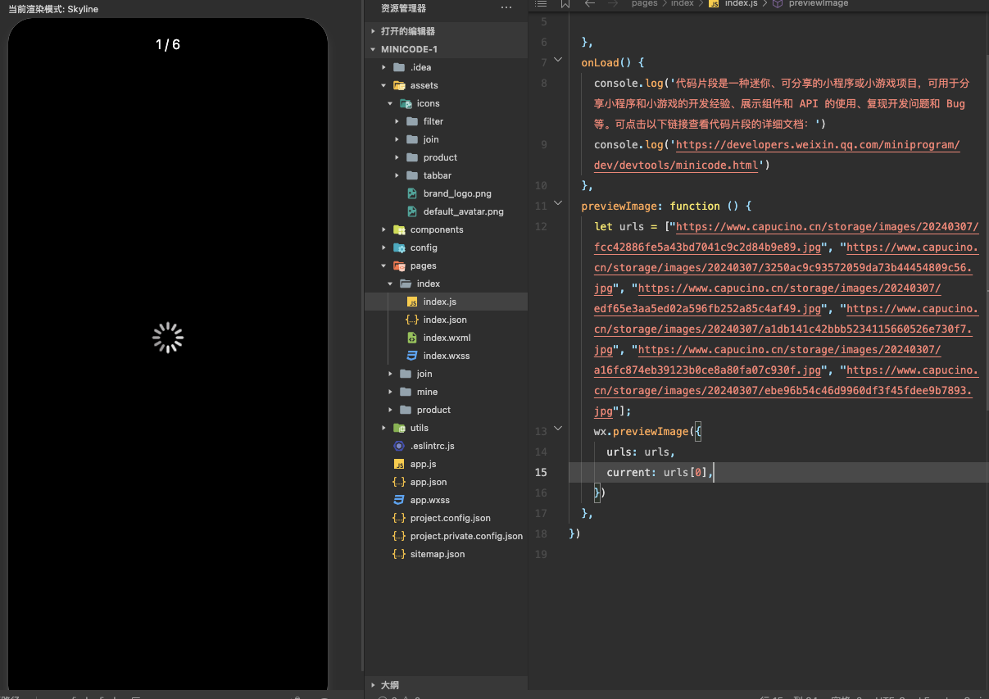Viewport: 989px width, 699px height.
Task: Click the WXML icon beside index.wxml
Action: coord(412,338)
